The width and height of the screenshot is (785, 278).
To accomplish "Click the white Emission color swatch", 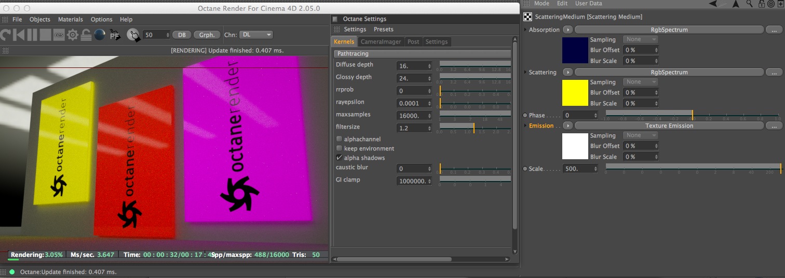I will coord(575,146).
